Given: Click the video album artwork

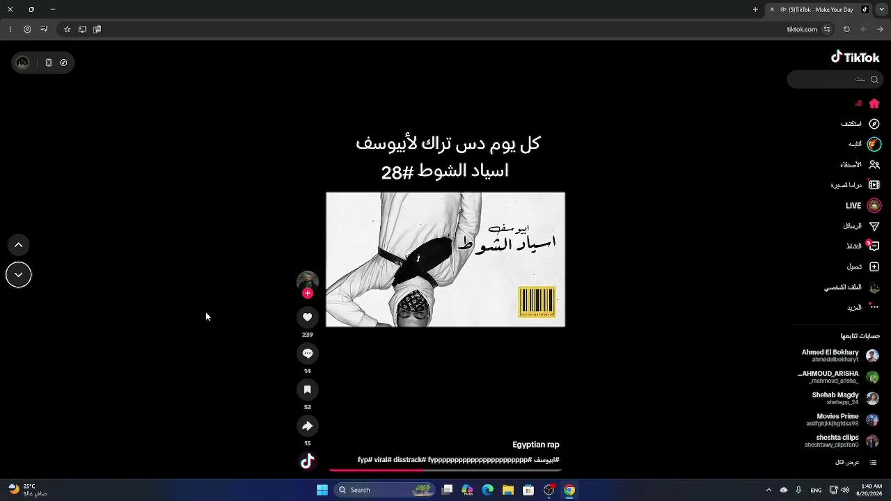Looking at the screenshot, I should coord(445,260).
